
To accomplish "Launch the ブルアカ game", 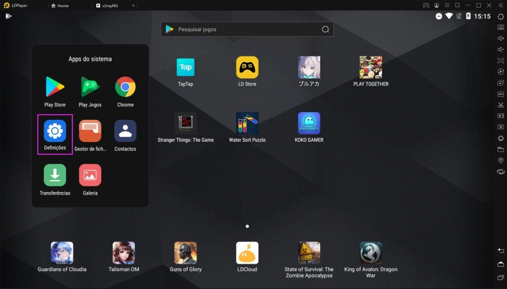I will click(x=309, y=72).
